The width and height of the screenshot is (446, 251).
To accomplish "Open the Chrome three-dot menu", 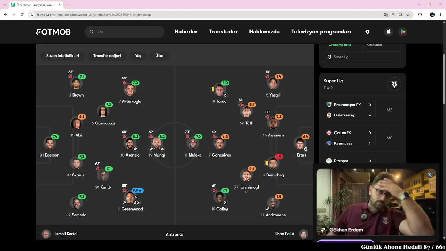I will [x=441, y=15].
